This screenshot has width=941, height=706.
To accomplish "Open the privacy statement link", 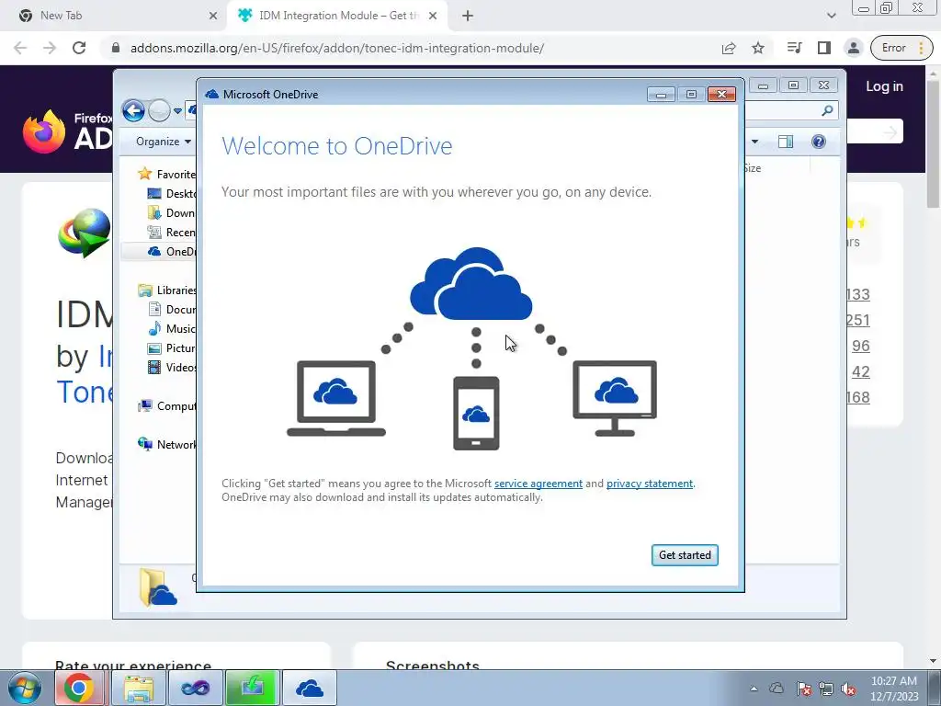I will click(x=650, y=484).
